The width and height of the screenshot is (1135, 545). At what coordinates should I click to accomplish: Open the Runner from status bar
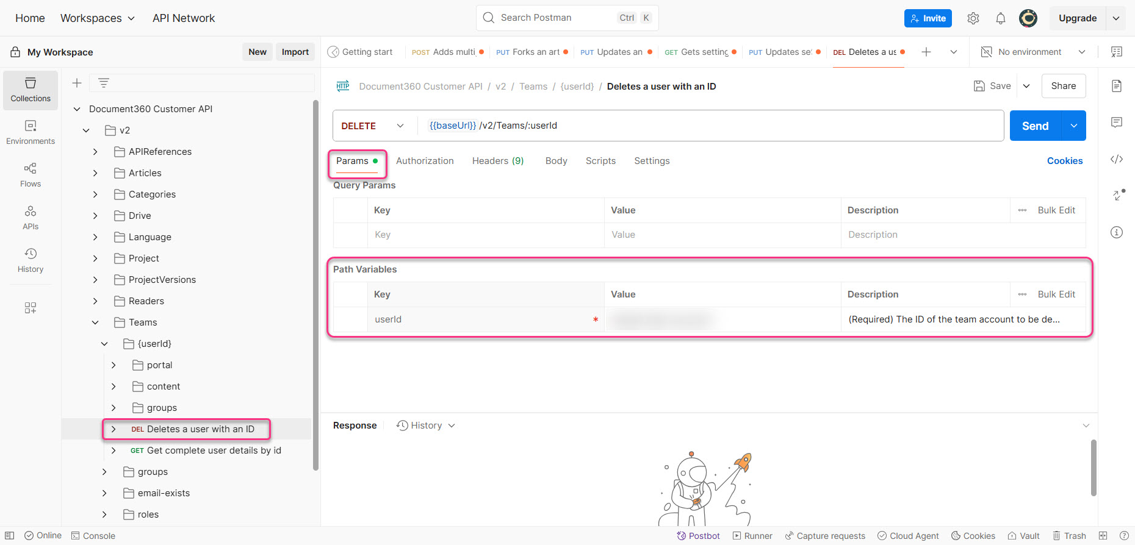pos(752,536)
